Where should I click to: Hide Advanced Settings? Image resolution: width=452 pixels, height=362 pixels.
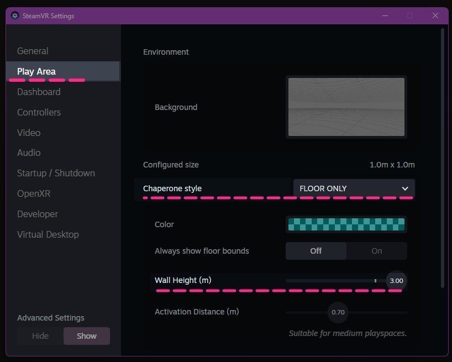point(40,336)
